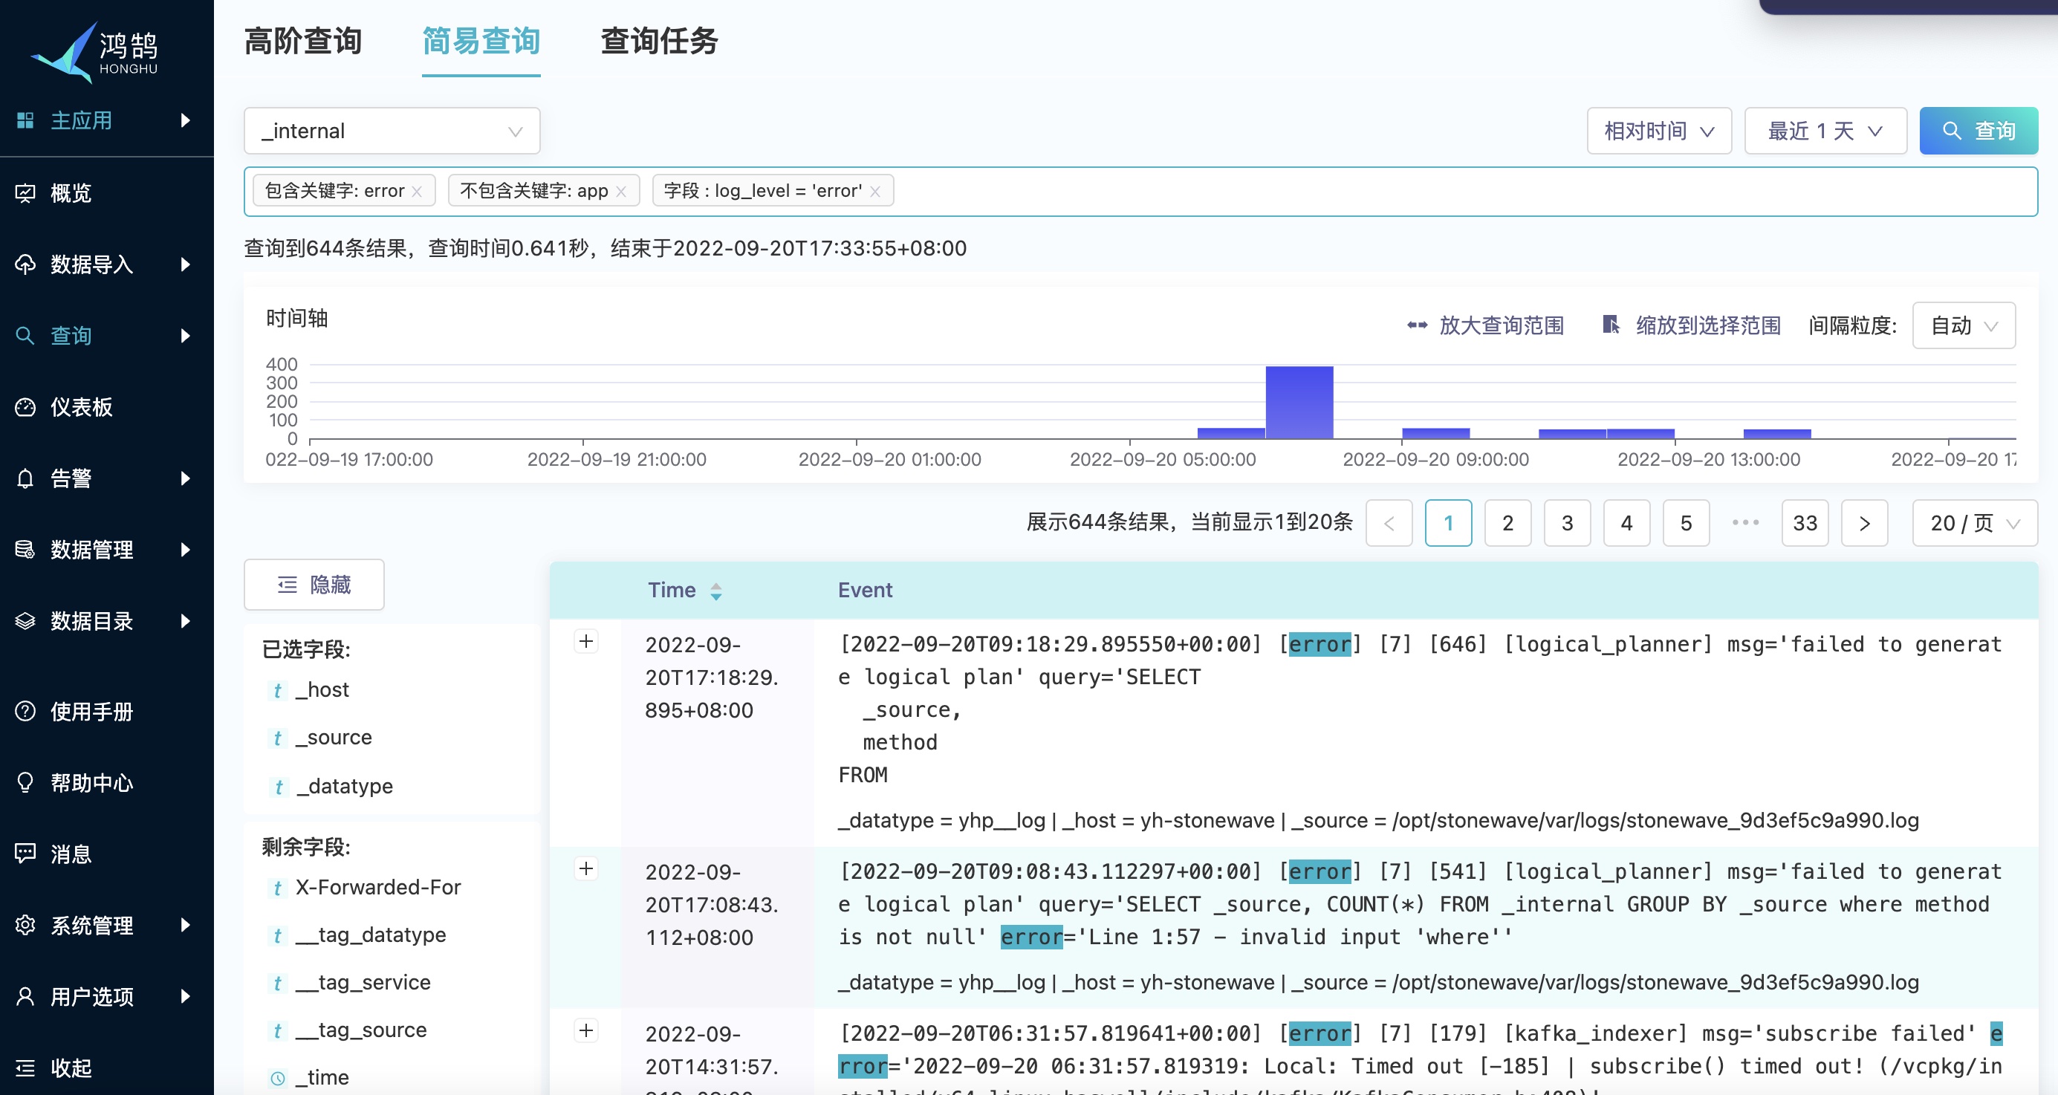The image size is (2058, 1095).
Task: Expand the 数据导入 submenu arrow
Action: pos(185,264)
